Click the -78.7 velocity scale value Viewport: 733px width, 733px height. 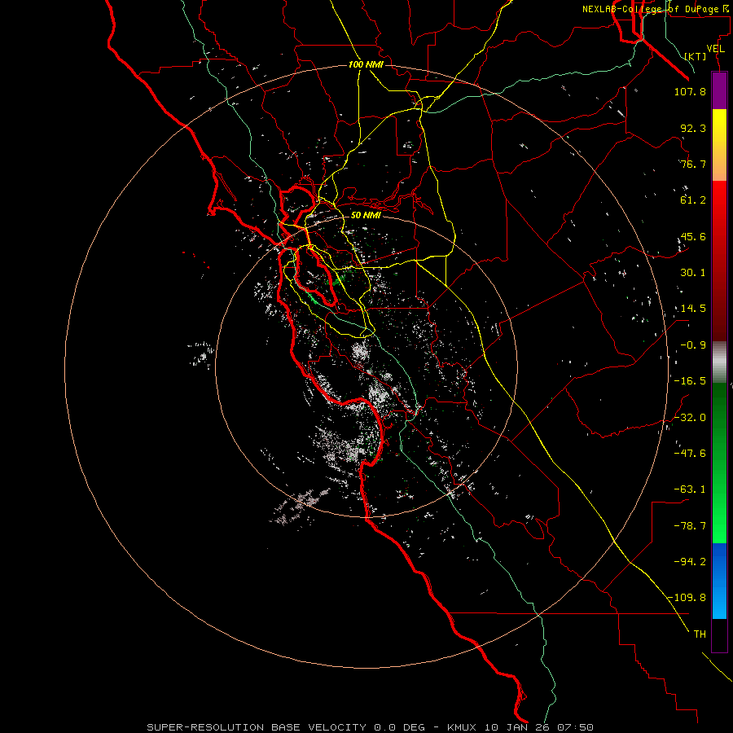[x=690, y=526]
